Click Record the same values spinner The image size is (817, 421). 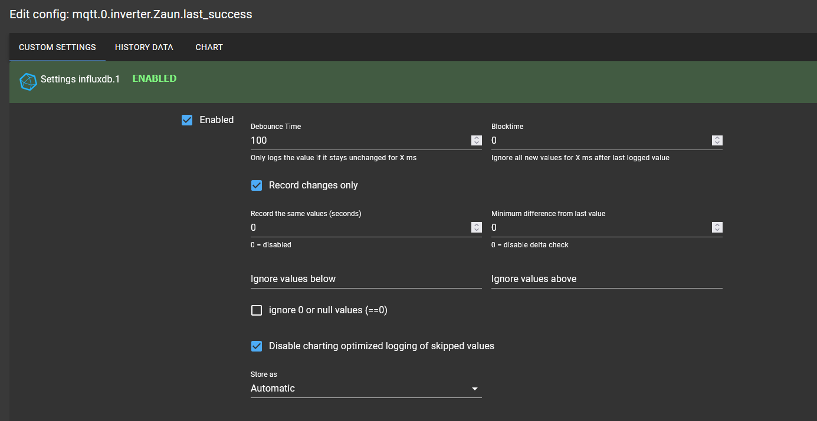pyautogui.click(x=476, y=227)
